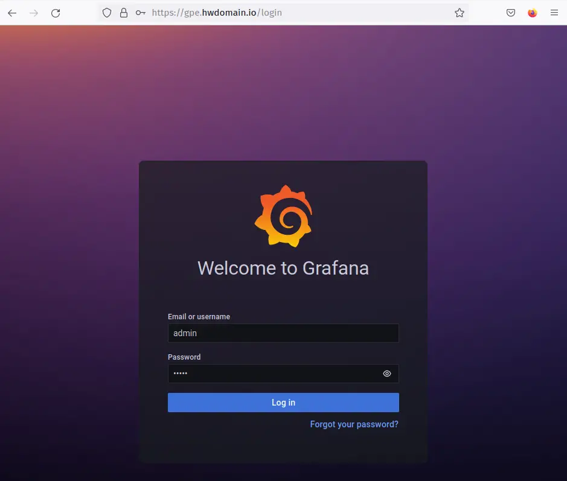567x481 pixels.
Task: Show password with the eye icon
Action: (387, 374)
